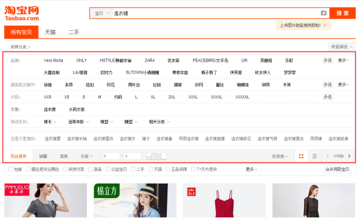This screenshot has height=218, width=359.
Task: Filter by brand ZARA
Action: (150, 60)
